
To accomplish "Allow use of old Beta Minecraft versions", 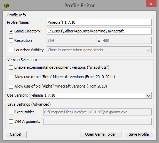I will tap(11, 77).
